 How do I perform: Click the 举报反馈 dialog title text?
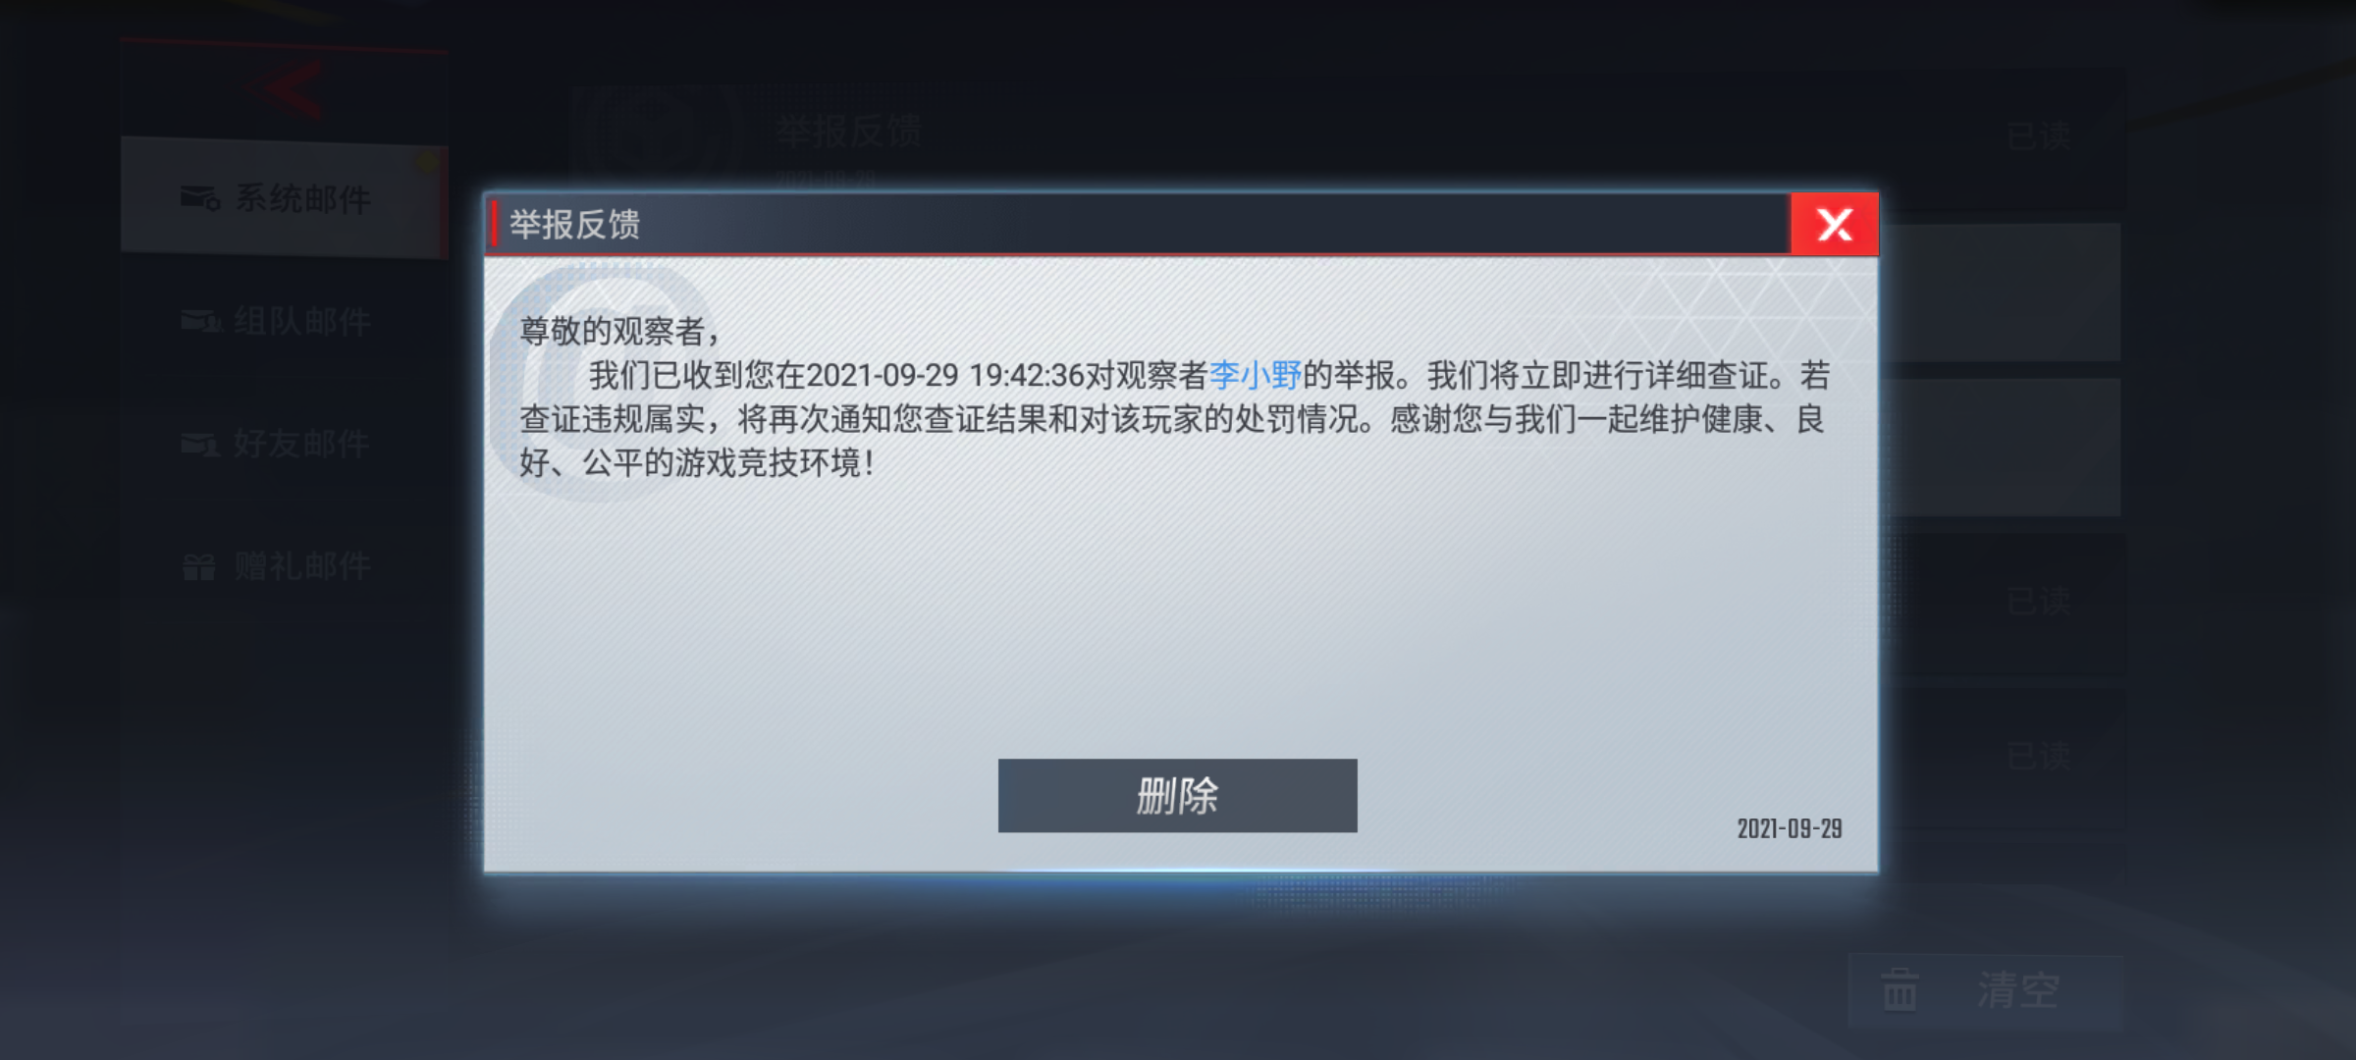(574, 225)
